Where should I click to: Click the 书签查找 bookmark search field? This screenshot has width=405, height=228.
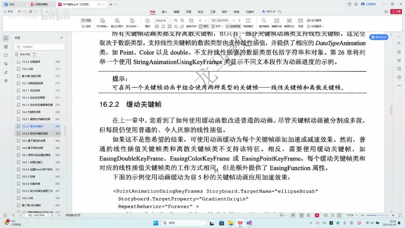tap(39, 47)
